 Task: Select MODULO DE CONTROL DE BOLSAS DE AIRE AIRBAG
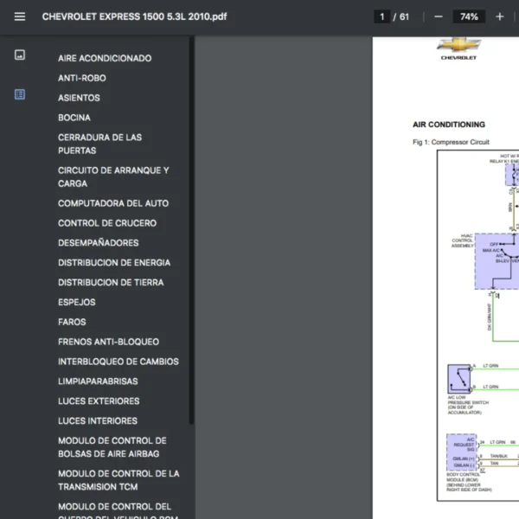coord(112,446)
